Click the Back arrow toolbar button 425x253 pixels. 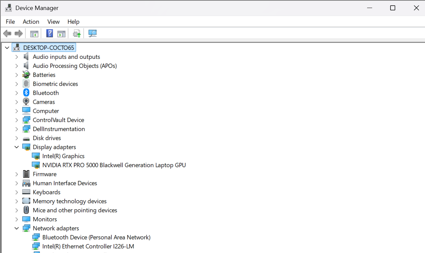(x=7, y=33)
